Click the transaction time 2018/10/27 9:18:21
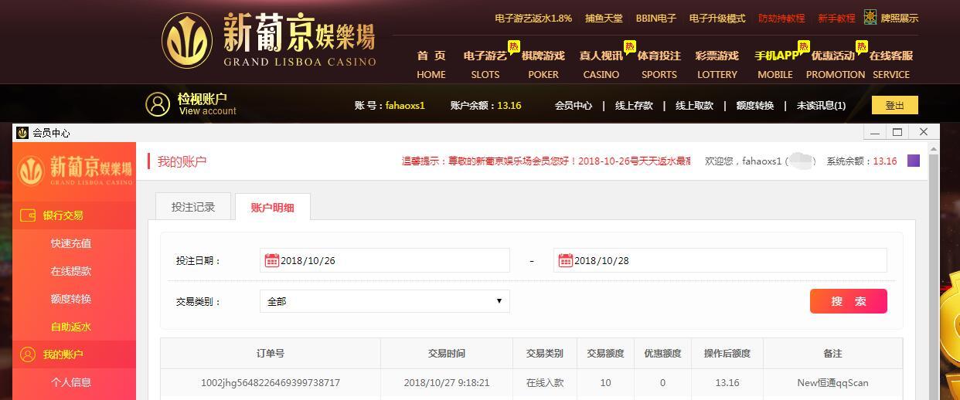The width and height of the screenshot is (960, 400). click(447, 382)
